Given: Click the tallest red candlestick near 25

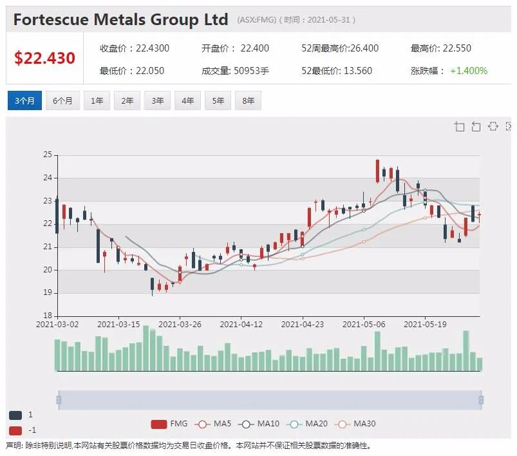Looking at the screenshot, I should pos(377,171).
